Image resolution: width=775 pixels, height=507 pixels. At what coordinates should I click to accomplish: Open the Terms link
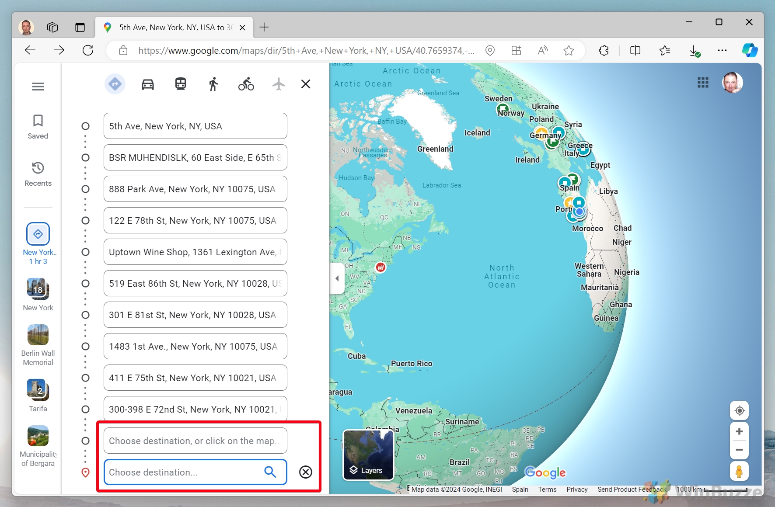(547, 490)
